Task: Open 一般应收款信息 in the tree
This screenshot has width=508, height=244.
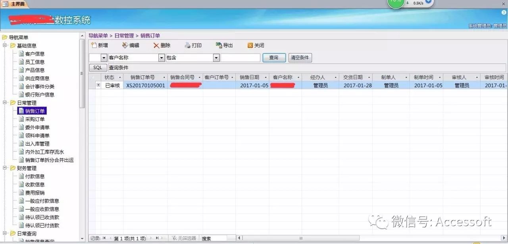Action: pyautogui.click(x=42, y=209)
